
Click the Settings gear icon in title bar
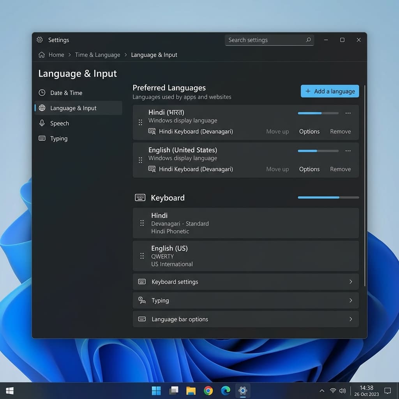(x=40, y=40)
